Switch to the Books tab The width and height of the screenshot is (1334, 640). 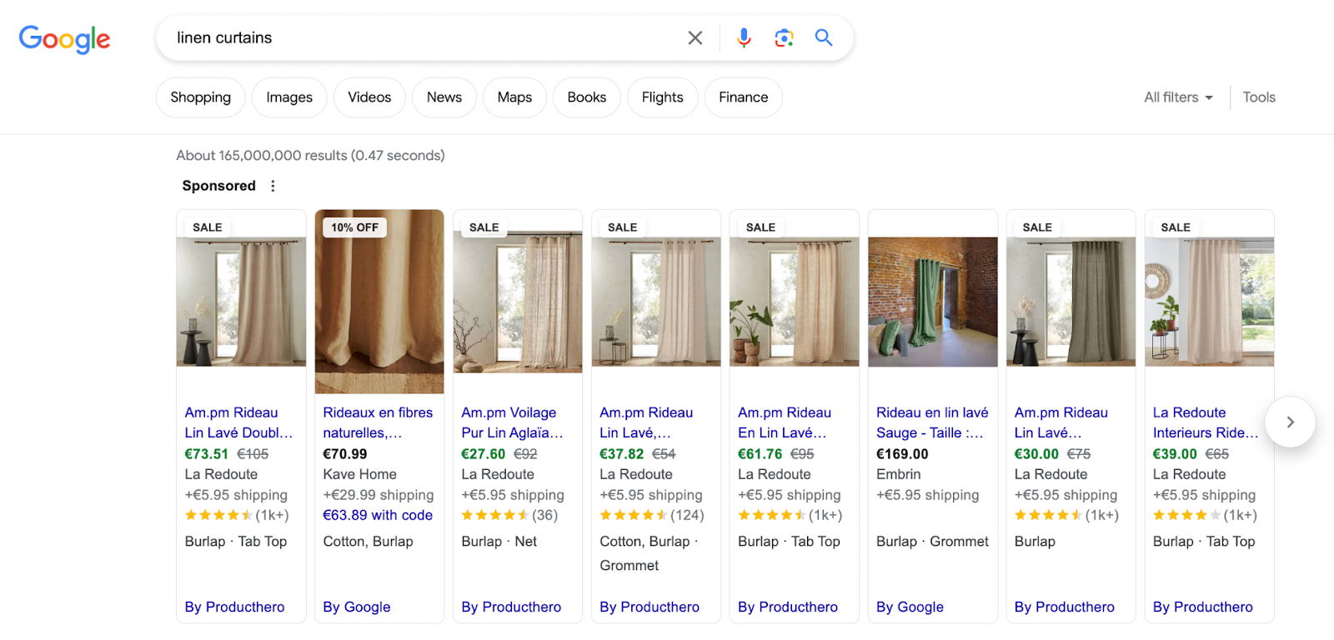(x=587, y=97)
